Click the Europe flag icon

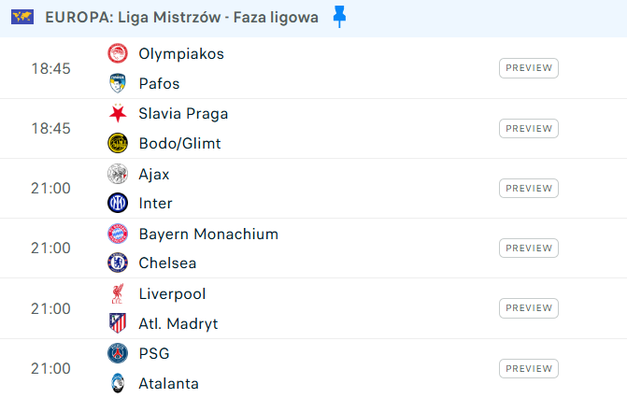coord(22,17)
